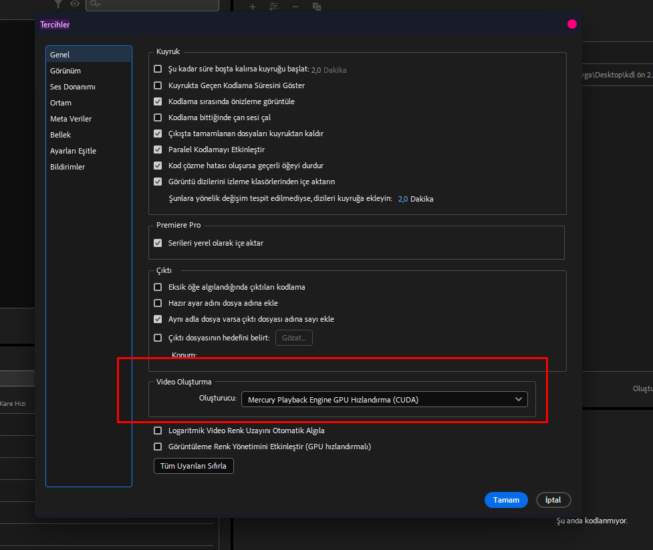Open the Ayarları Eşitle category
653x550 pixels.
click(x=89, y=151)
